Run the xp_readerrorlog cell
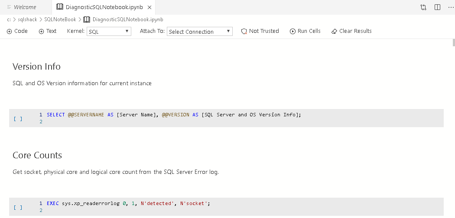This screenshot has height=218, width=455. pos(18,207)
